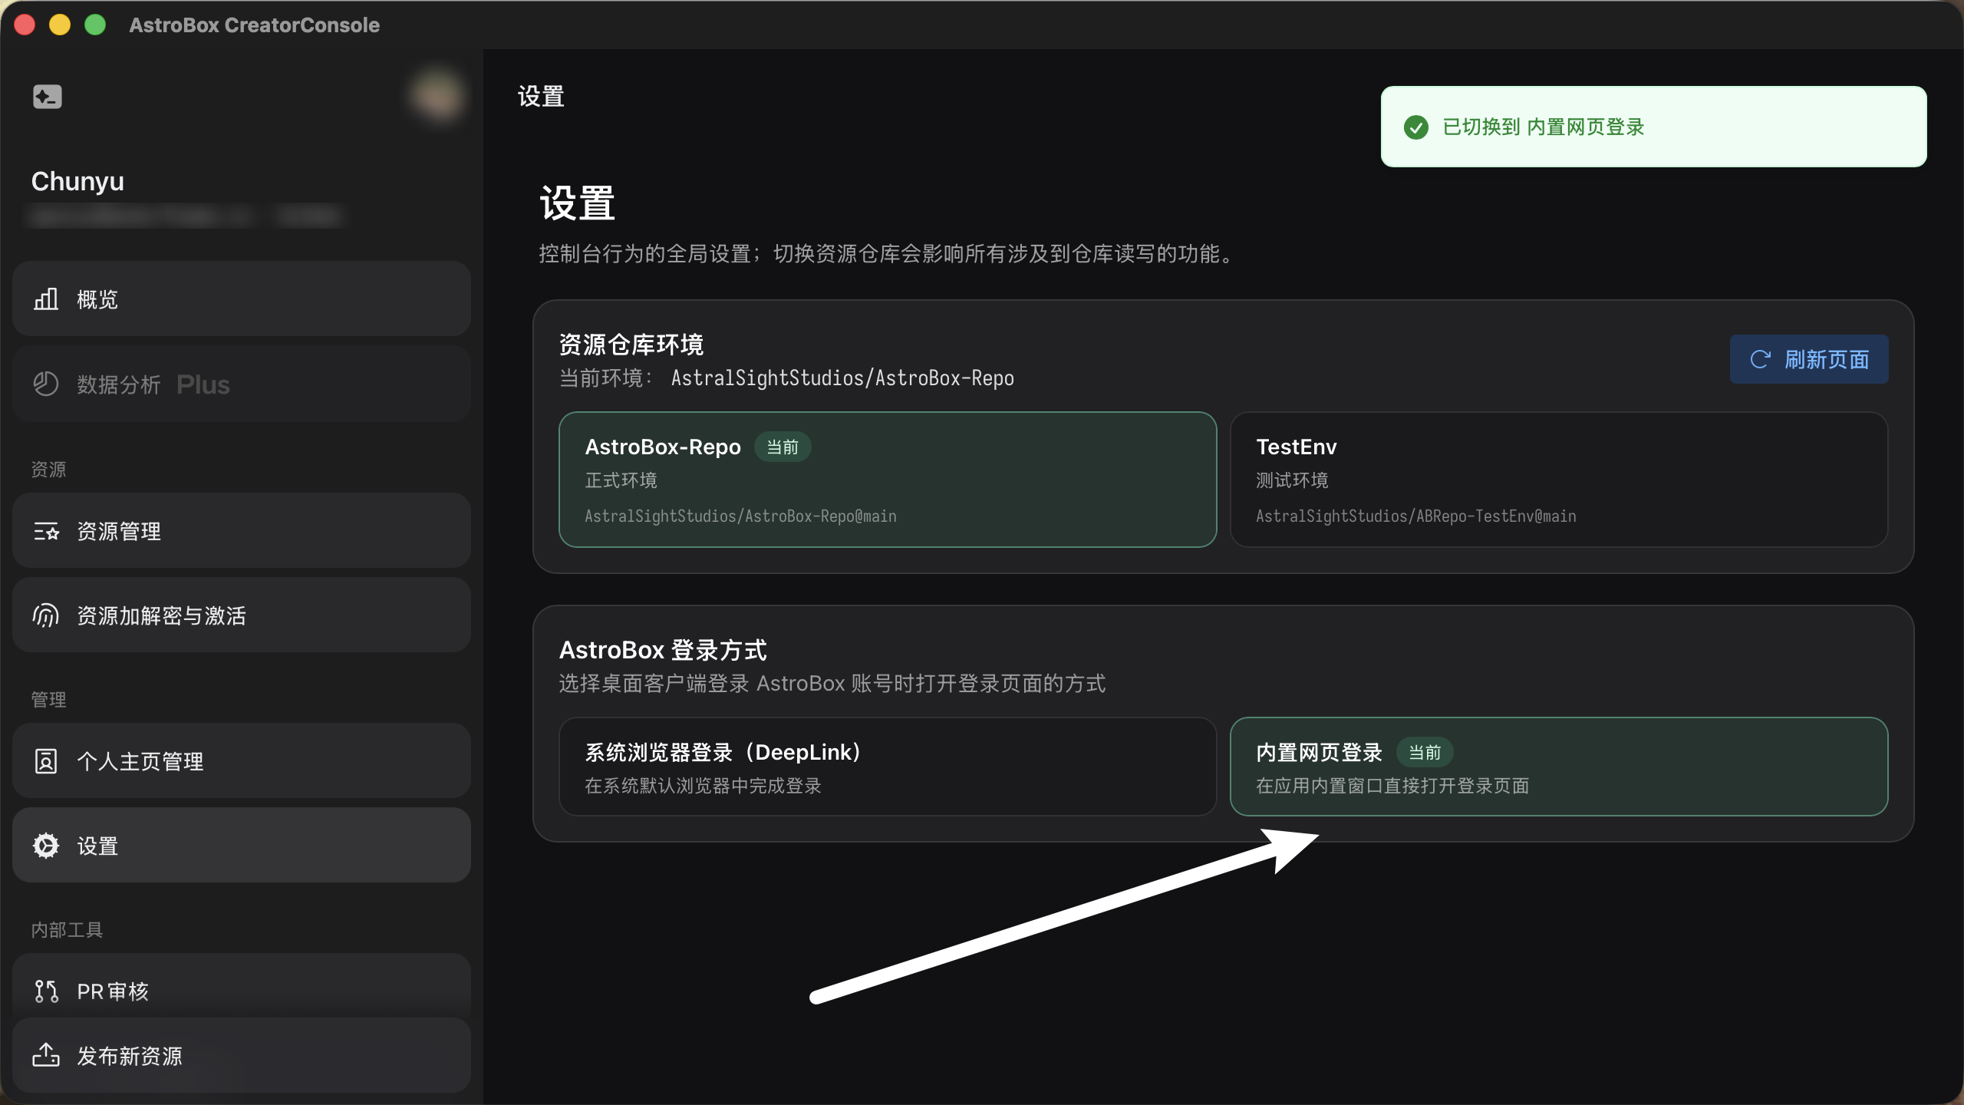Click the data analysis pie chart icon
This screenshot has width=1964, height=1105.
[46, 384]
